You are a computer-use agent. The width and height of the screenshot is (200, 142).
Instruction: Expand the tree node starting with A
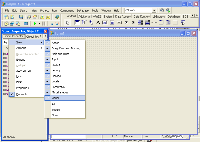[x=4, y=54]
